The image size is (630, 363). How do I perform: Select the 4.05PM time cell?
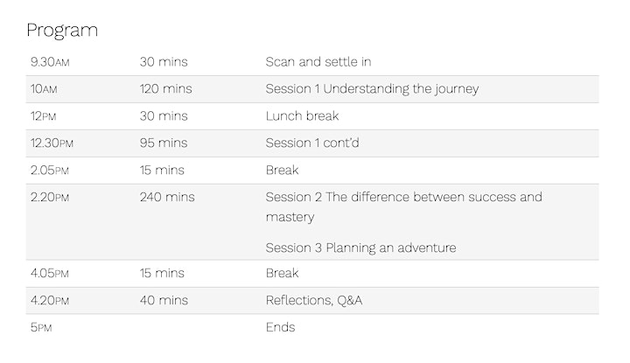(x=50, y=274)
